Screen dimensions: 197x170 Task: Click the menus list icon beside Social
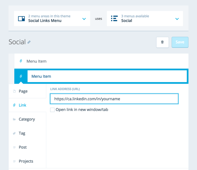click(x=114, y=18)
